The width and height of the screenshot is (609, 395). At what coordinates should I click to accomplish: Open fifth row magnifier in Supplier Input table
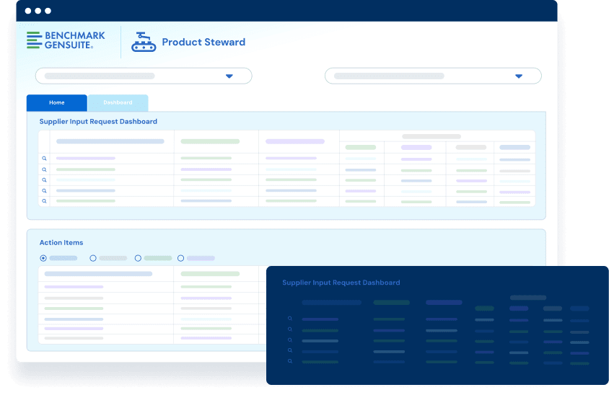click(44, 201)
